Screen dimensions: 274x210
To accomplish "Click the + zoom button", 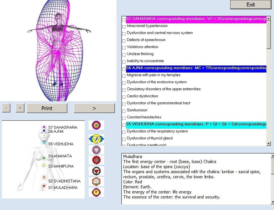I will coord(20,108).
